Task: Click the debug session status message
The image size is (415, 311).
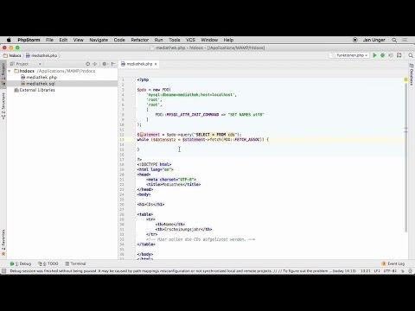Action: click(183, 271)
